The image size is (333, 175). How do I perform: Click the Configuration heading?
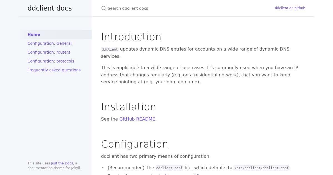pos(135,144)
